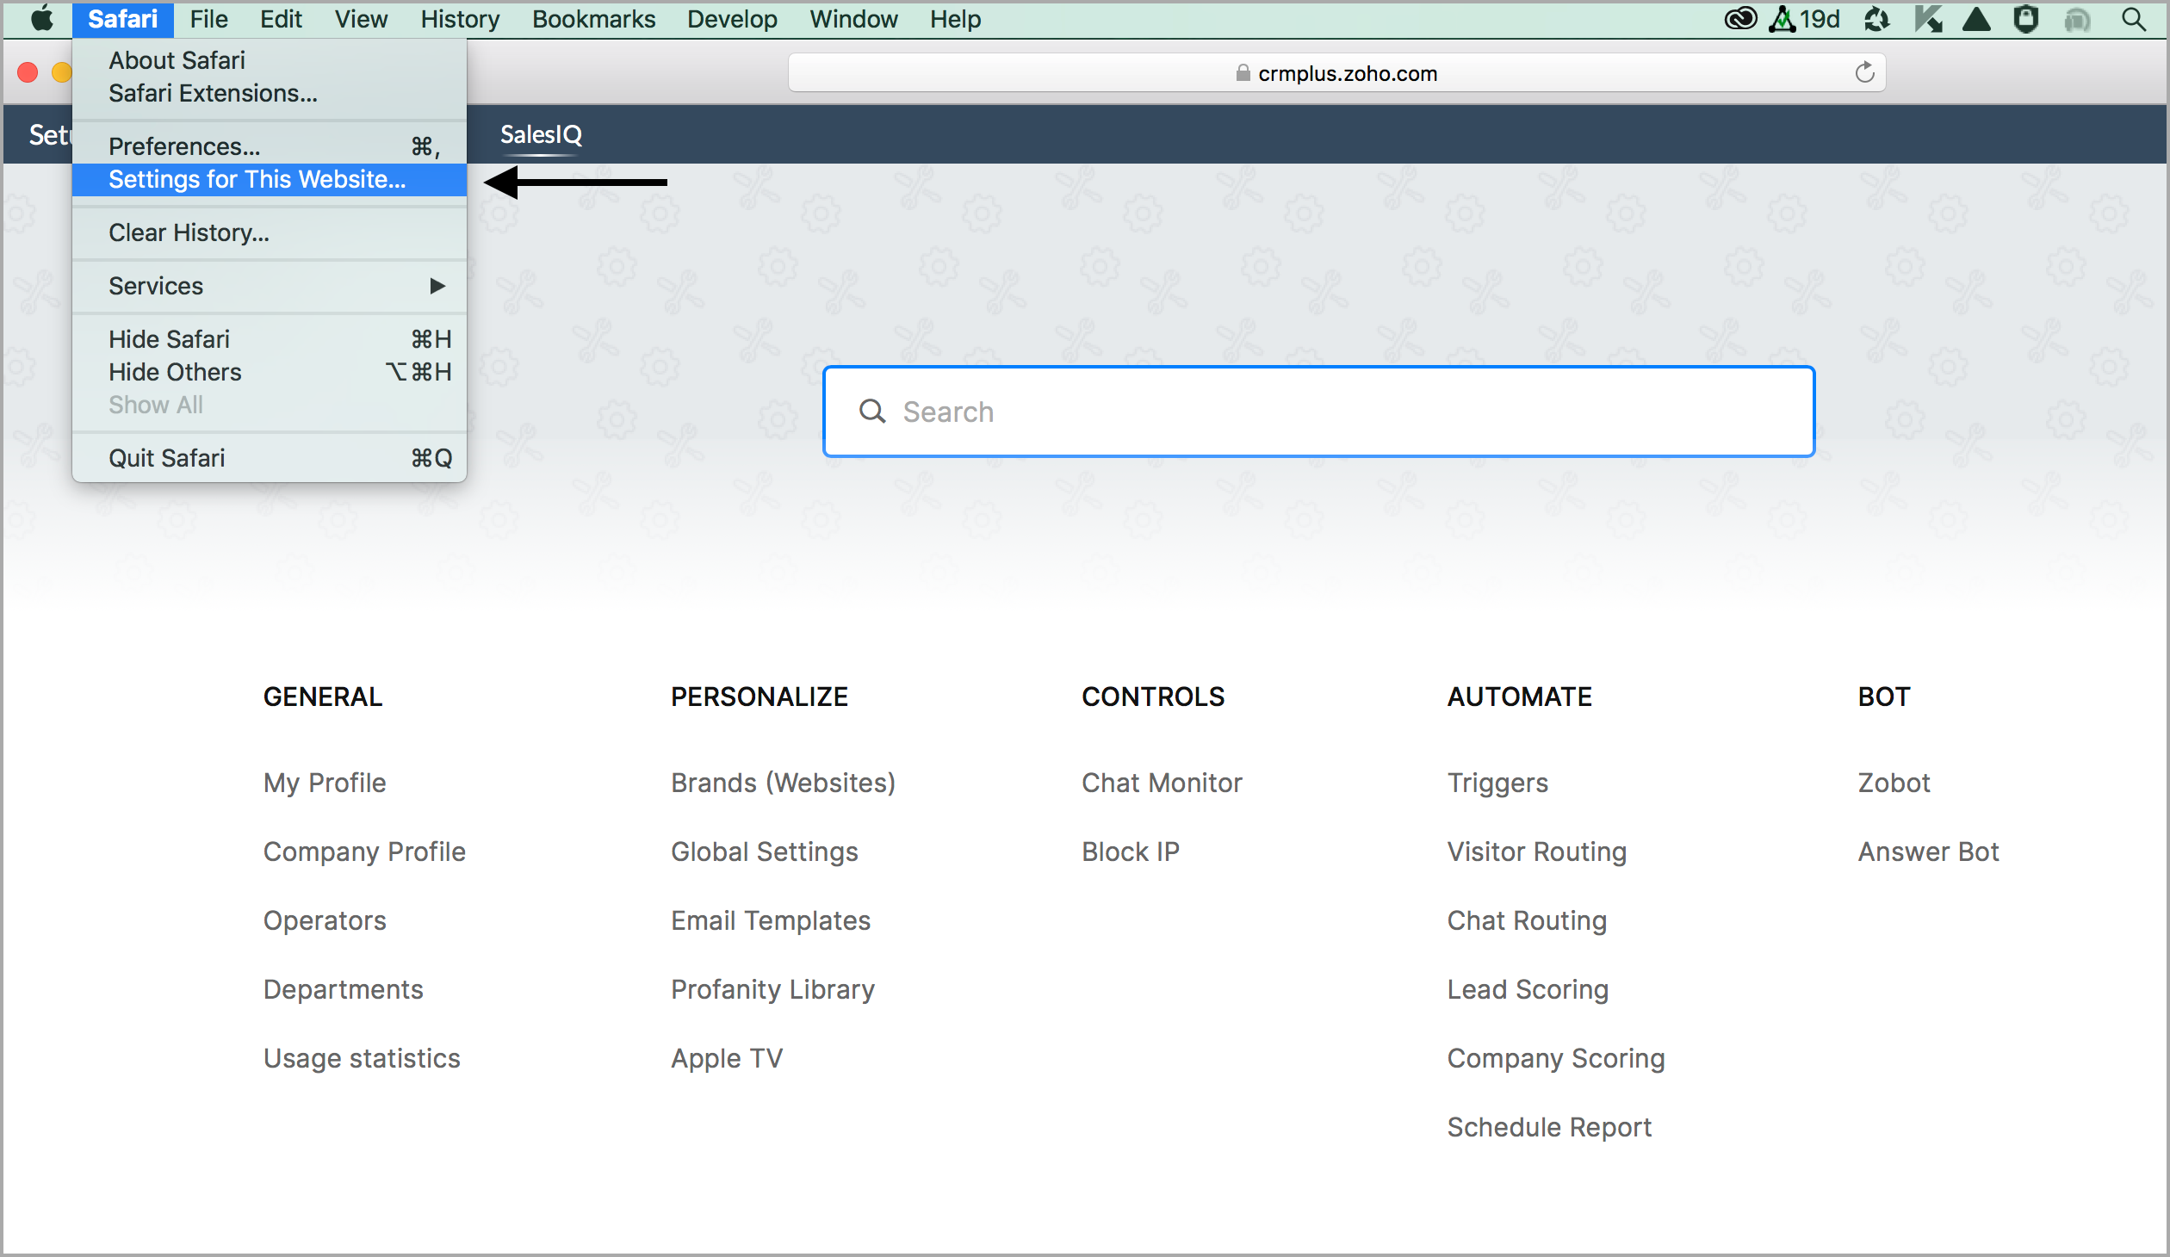
Task: Click the shield icon in menu bar
Action: coord(2026,19)
